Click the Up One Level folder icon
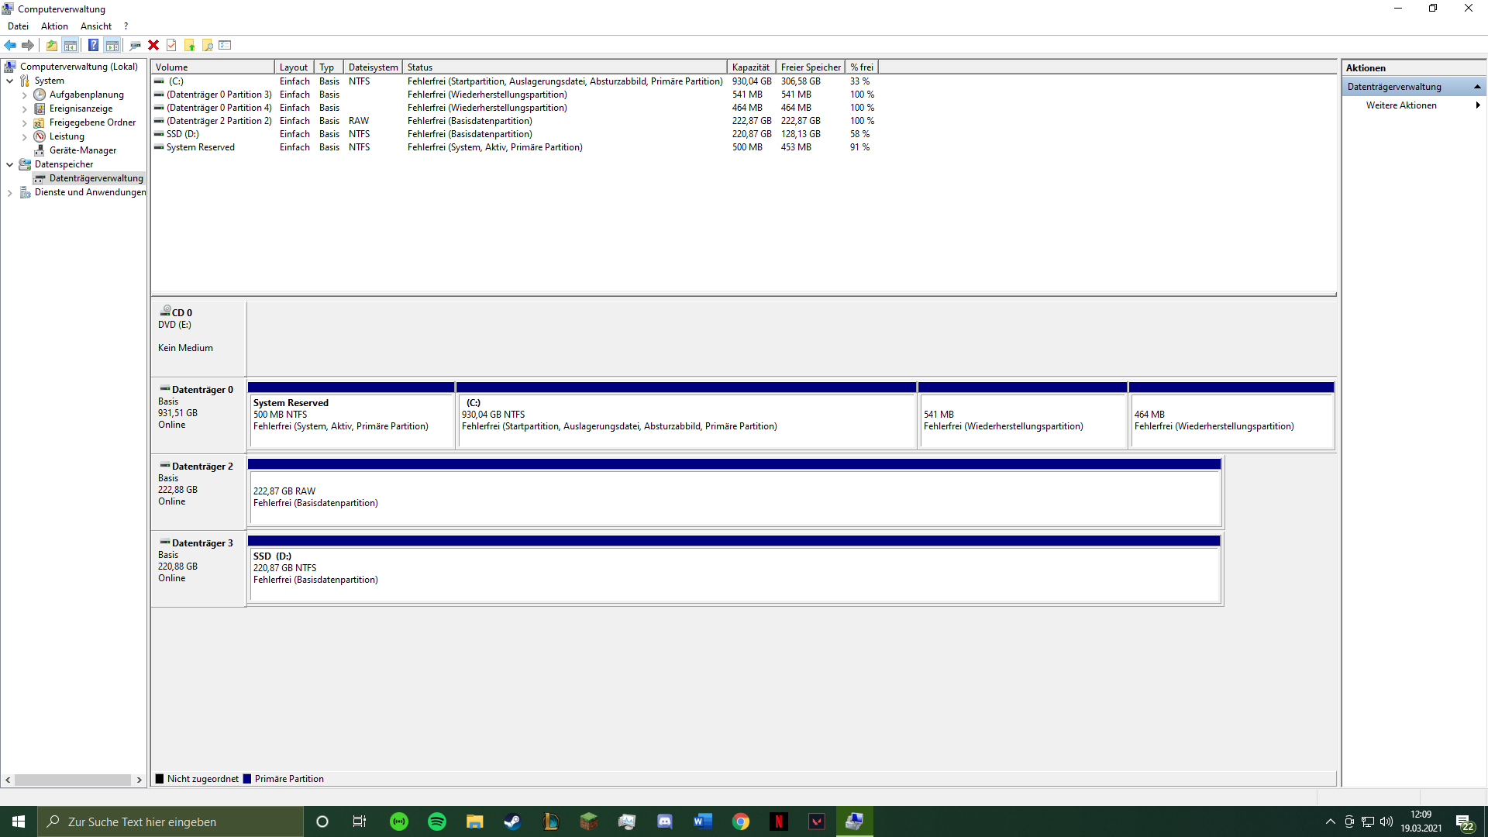This screenshot has height=837, width=1488. [51, 45]
